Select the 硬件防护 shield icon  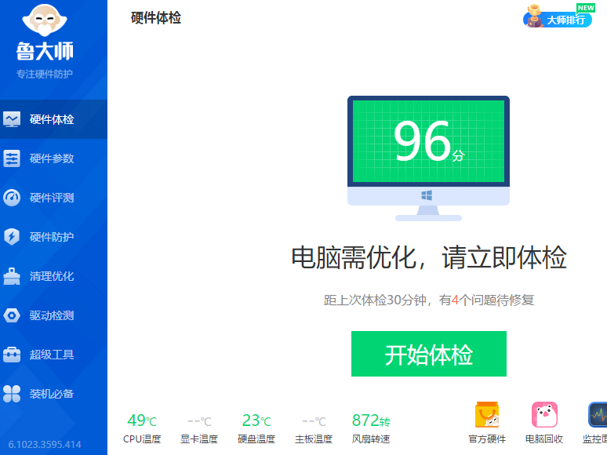(x=12, y=237)
